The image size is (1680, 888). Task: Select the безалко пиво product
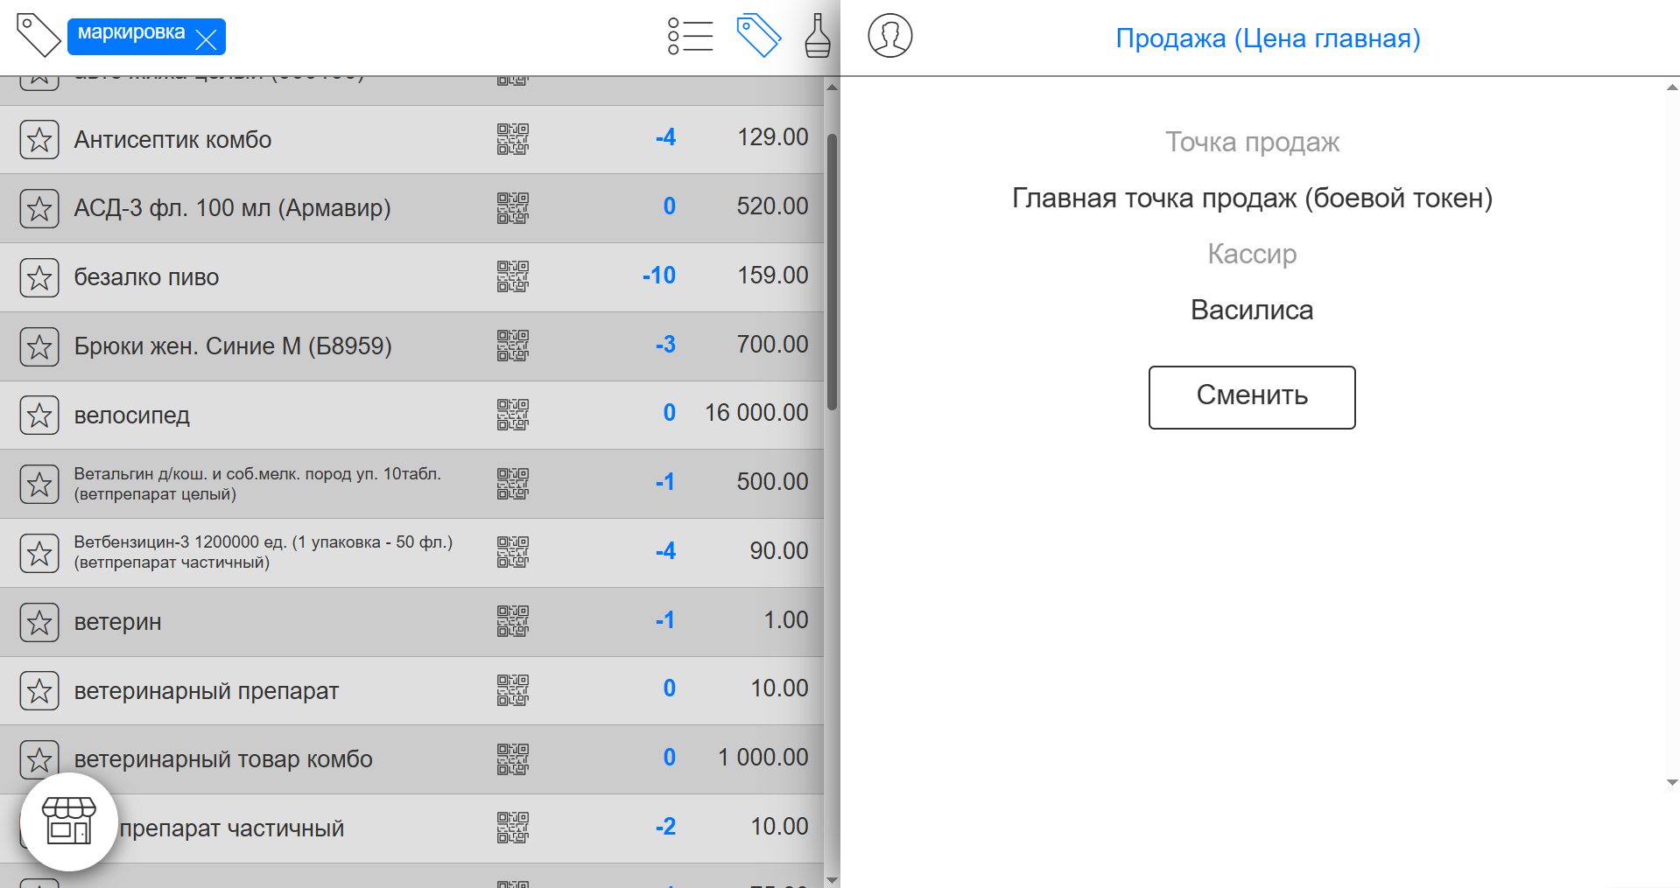pos(146,277)
